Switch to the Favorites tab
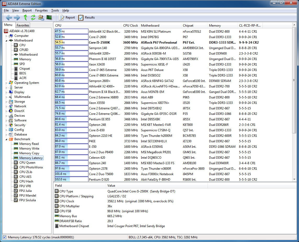The width and height of the screenshot is (299, 242). pyautogui.click(x=23, y=25)
